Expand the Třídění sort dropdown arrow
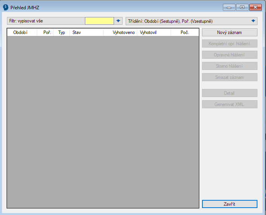This screenshot has width=266, height=215. (253, 21)
